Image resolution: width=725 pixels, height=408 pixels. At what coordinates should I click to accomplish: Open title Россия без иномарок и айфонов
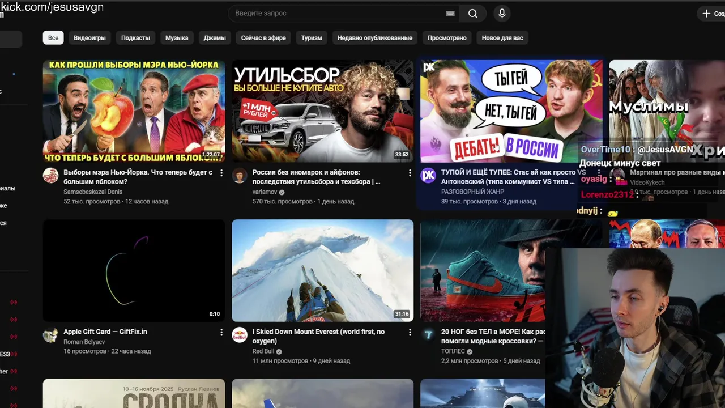click(x=316, y=177)
